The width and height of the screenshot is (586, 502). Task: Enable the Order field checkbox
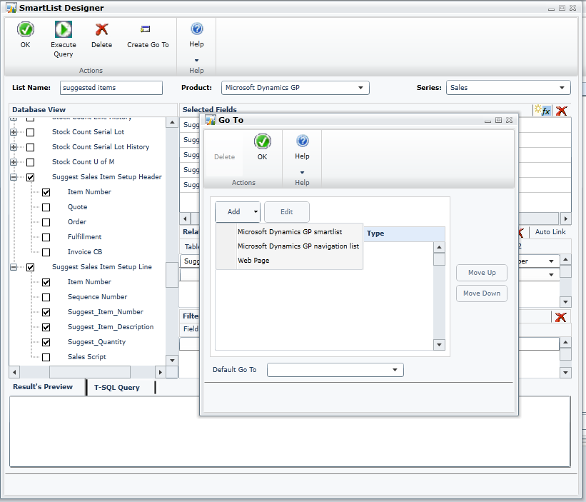(46, 222)
